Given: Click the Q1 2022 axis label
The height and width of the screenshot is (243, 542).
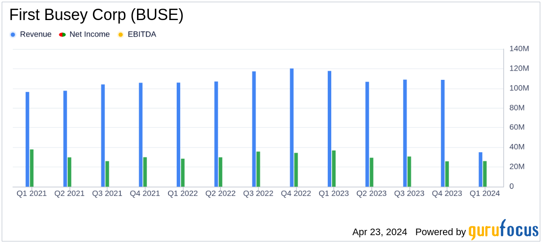Looking at the screenshot, I should (182, 193).
